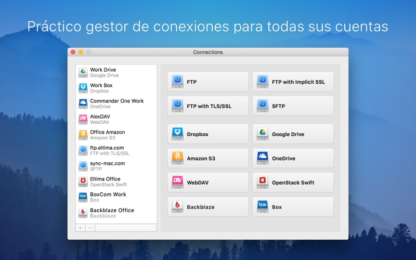The height and width of the screenshot is (260, 416).
Task: Click the Google Drive icon in grid
Action: (263, 134)
